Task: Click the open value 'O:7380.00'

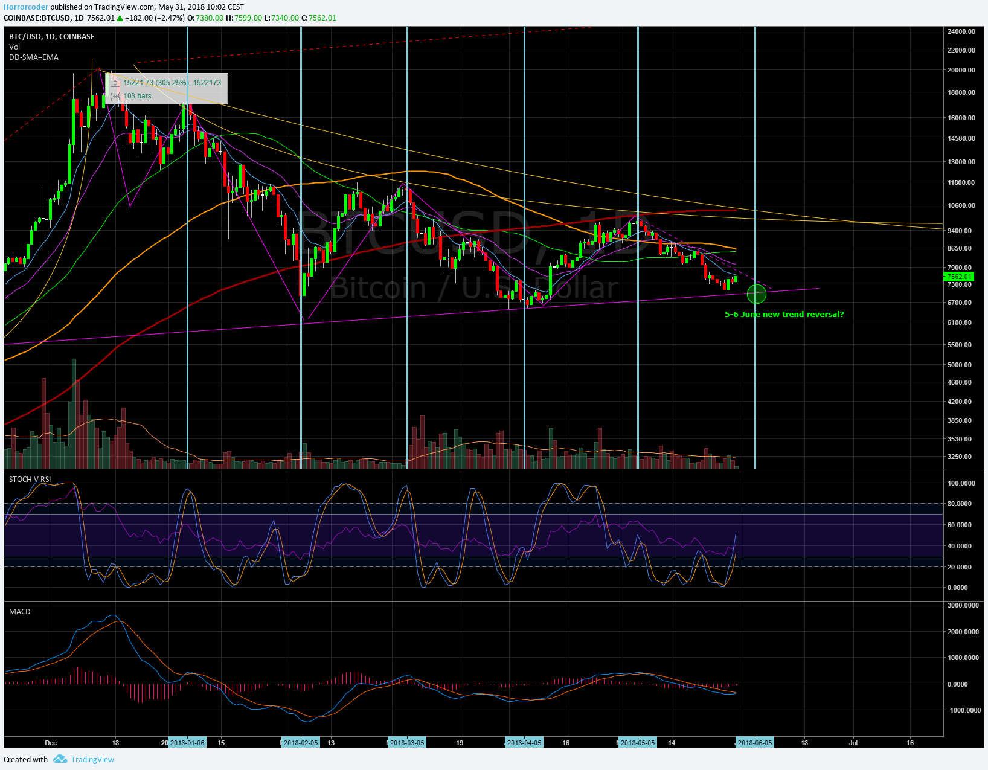Action: (205, 18)
